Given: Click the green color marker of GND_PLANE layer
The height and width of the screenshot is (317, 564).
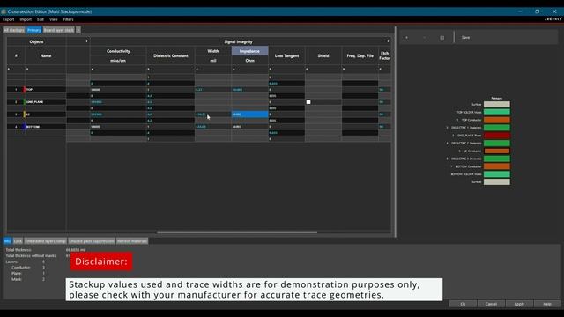Looking at the screenshot, I should point(24,102).
